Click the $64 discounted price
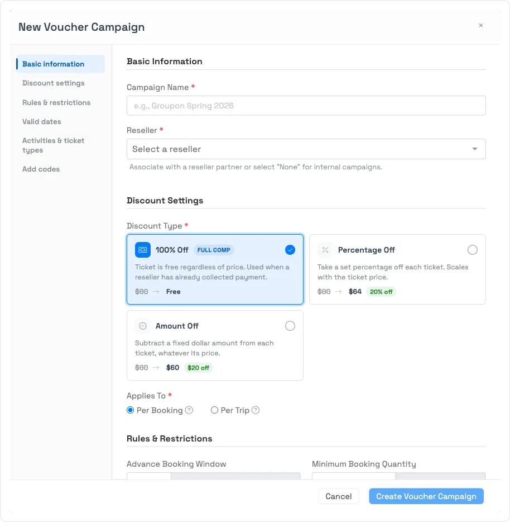The height and width of the screenshot is (522, 510). 355,292
